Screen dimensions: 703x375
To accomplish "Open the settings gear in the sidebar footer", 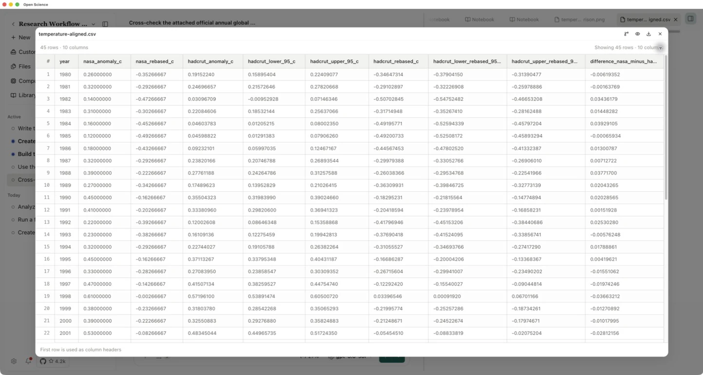I will [x=14, y=361].
